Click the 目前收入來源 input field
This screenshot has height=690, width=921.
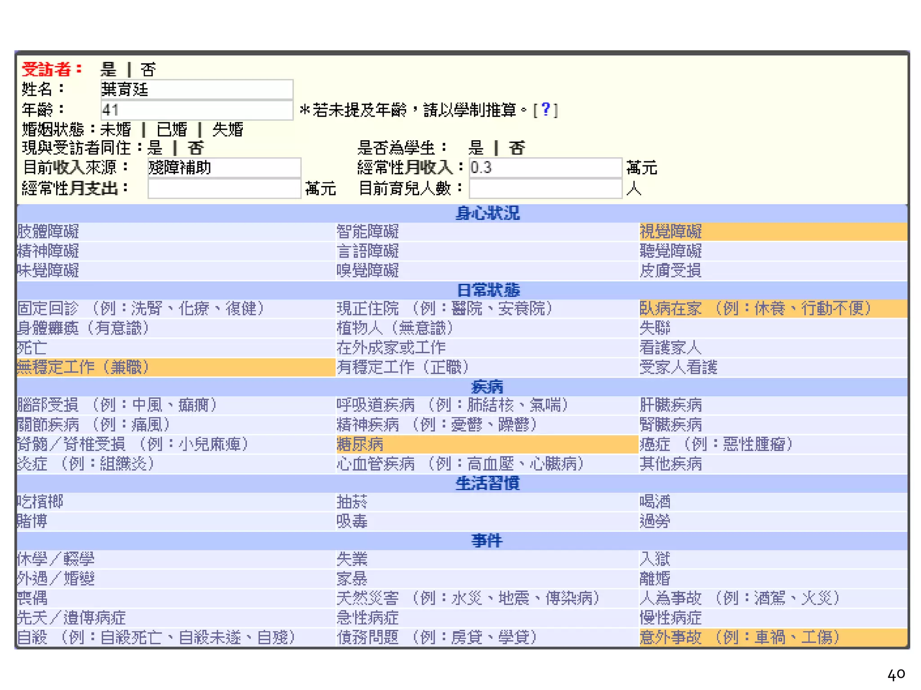[x=224, y=168]
